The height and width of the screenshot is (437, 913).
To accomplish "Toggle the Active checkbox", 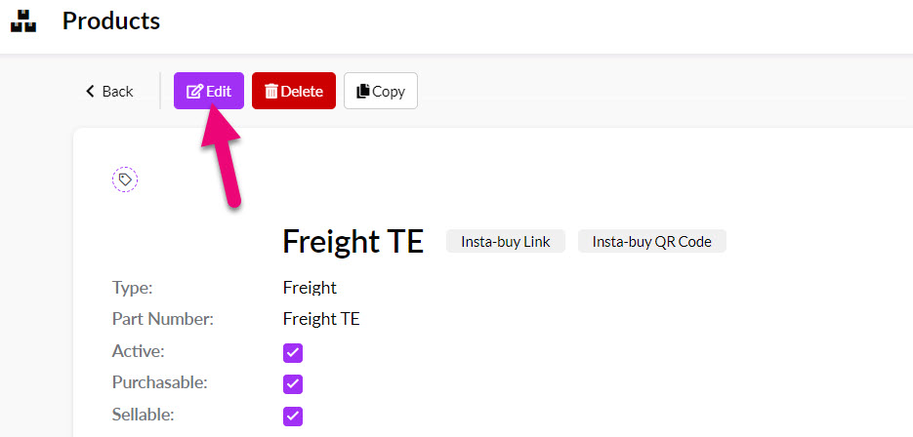I will [x=293, y=353].
